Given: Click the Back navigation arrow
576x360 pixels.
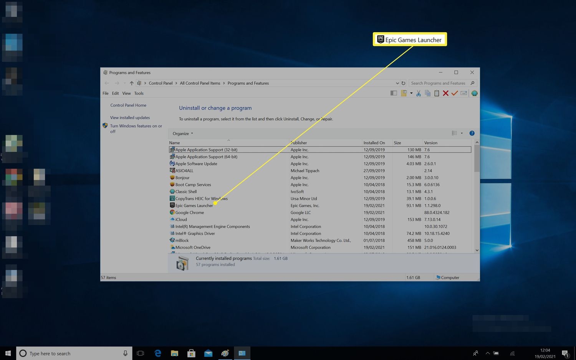Looking at the screenshot, I should [107, 83].
